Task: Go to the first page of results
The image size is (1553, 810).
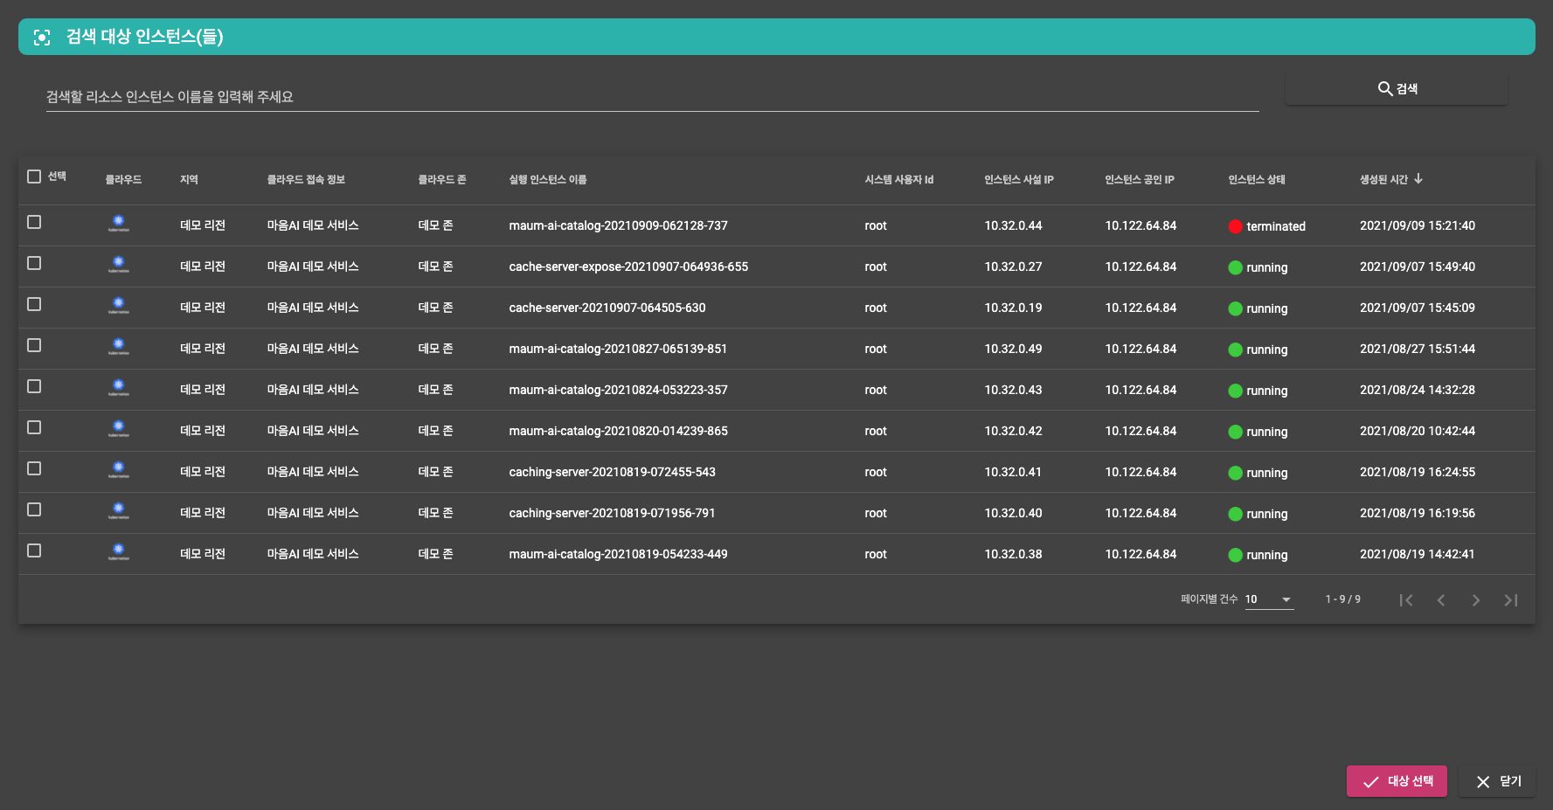Action: click(1405, 599)
